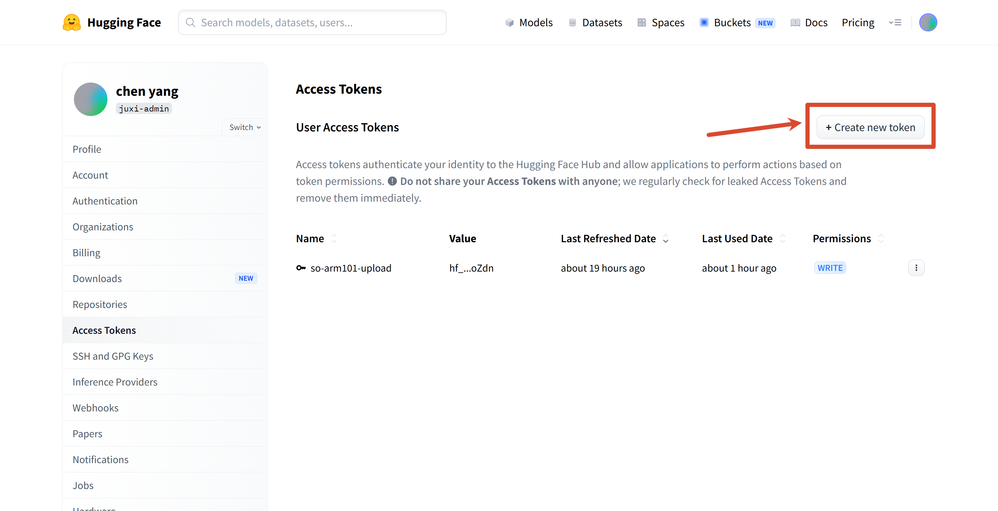Click the hf_...oZdn token value
The height and width of the screenshot is (511, 998).
(471, 268)
